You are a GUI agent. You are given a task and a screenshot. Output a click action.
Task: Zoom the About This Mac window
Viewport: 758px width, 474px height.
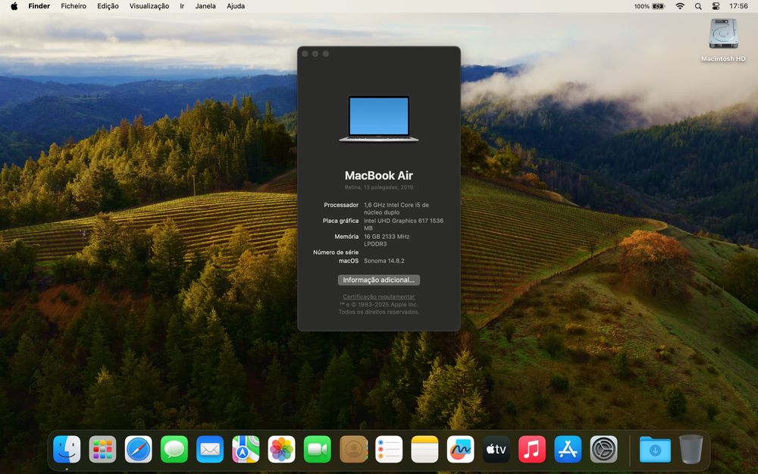pos(326,54)
